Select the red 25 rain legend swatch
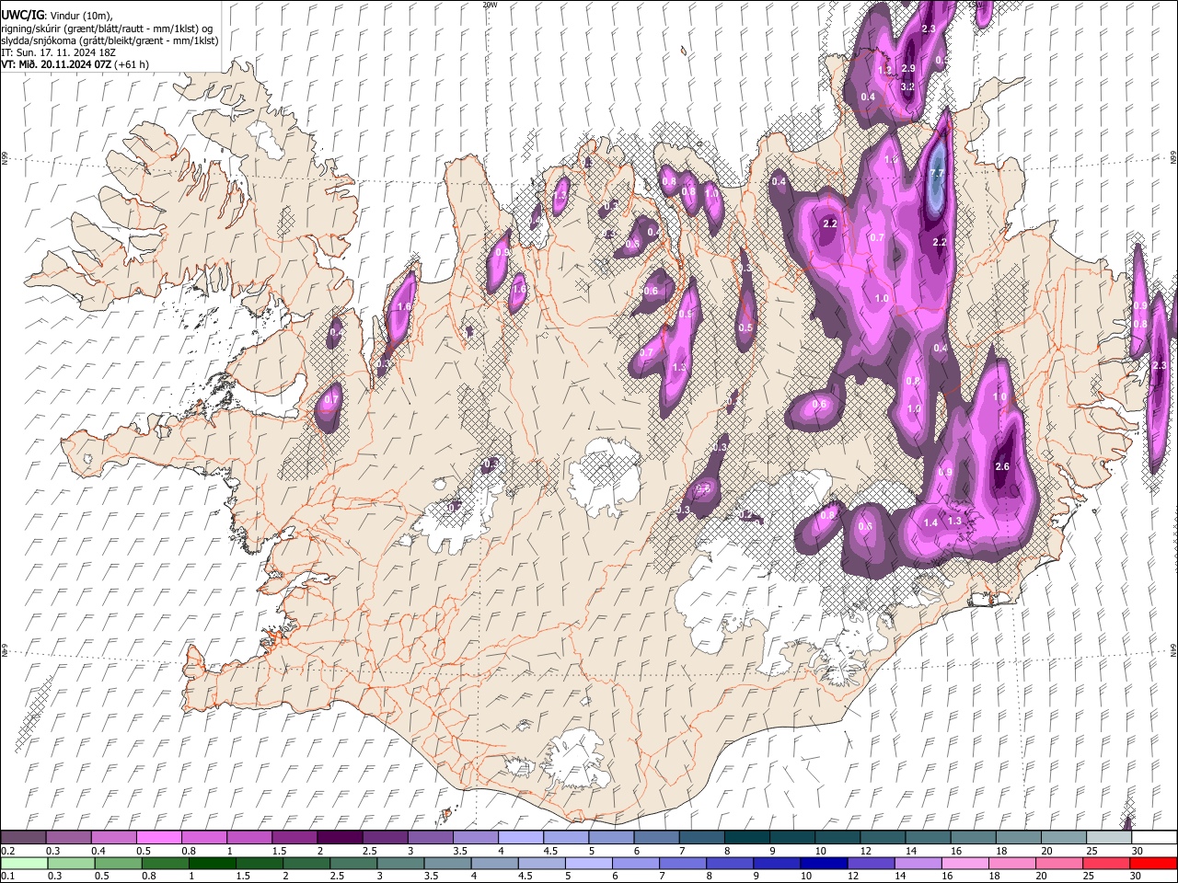 point(1105,864)
